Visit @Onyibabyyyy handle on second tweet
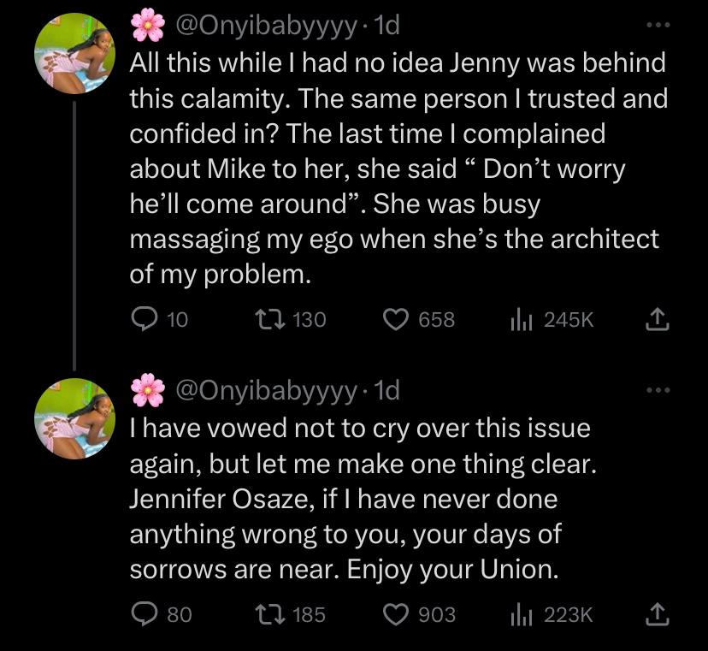This screenshot has height=651, width=708. pyautogui.click(x=266, y=391)
